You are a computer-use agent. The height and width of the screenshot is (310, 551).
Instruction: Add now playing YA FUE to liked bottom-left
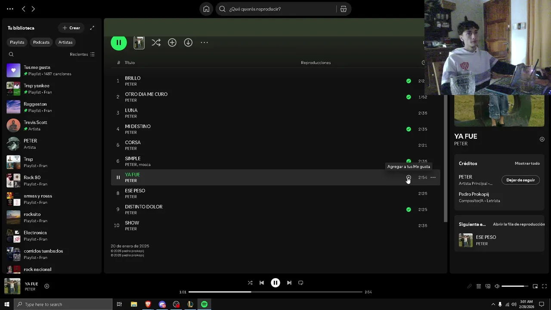47,286
